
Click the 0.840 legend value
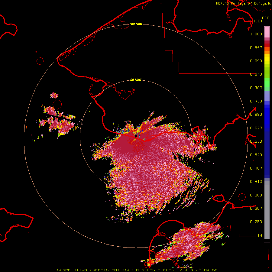point(256,74)
